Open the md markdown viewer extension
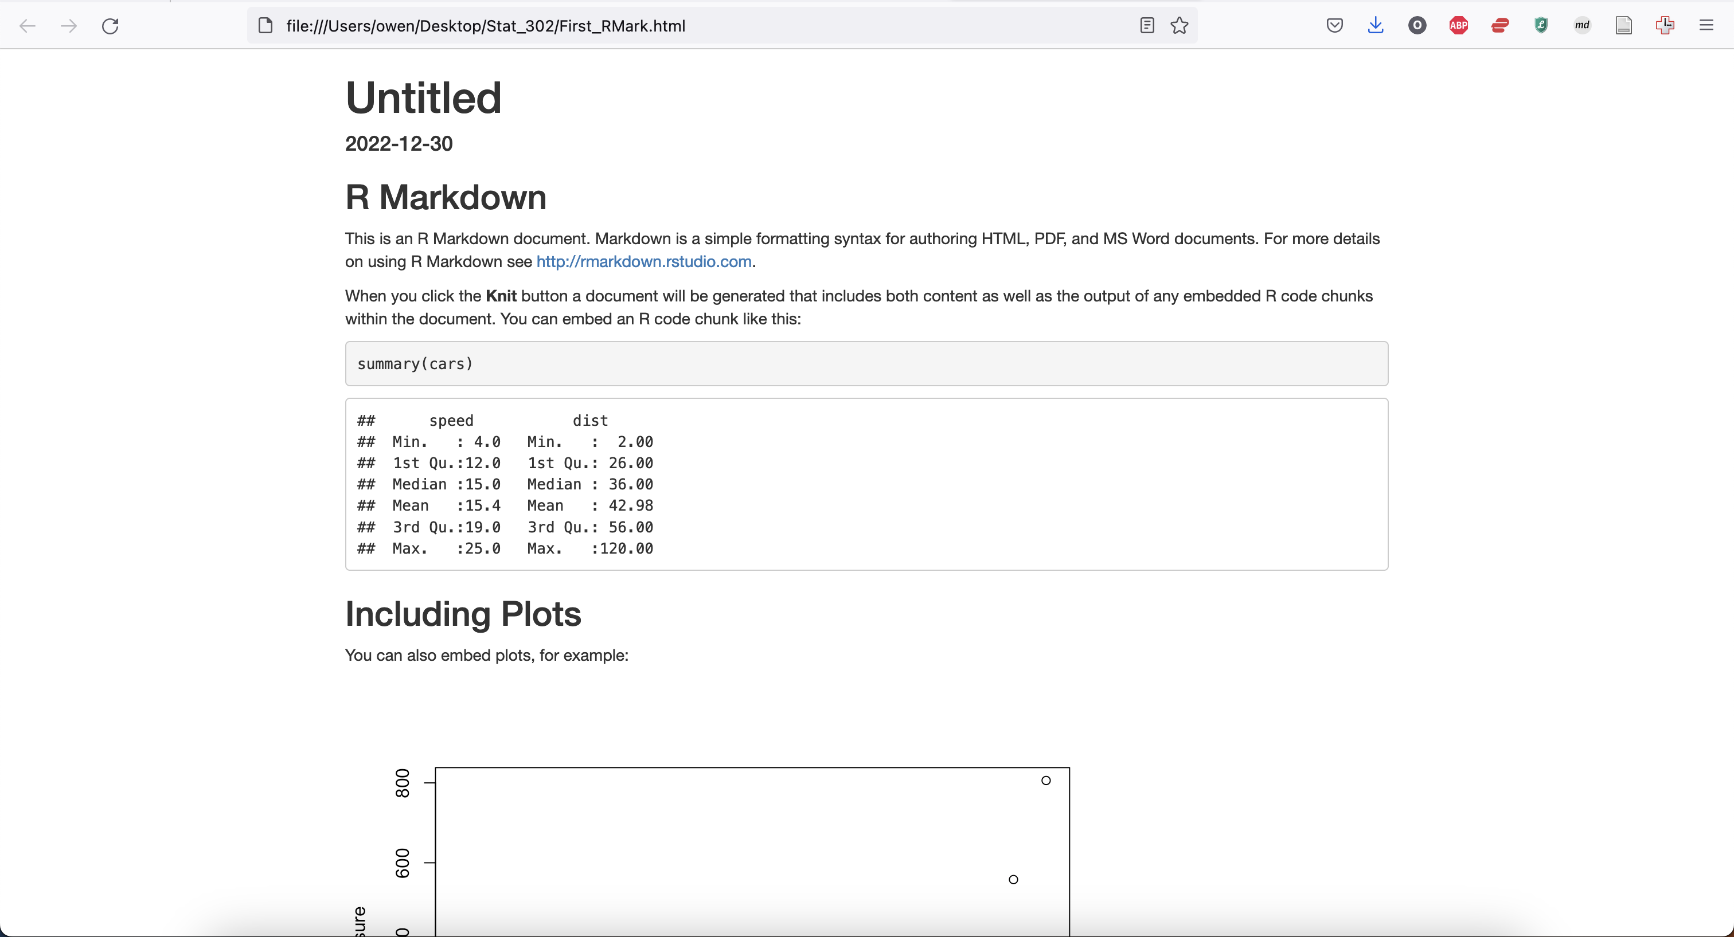Viewport: 1734px width, 937px height. pos(1583,26)
